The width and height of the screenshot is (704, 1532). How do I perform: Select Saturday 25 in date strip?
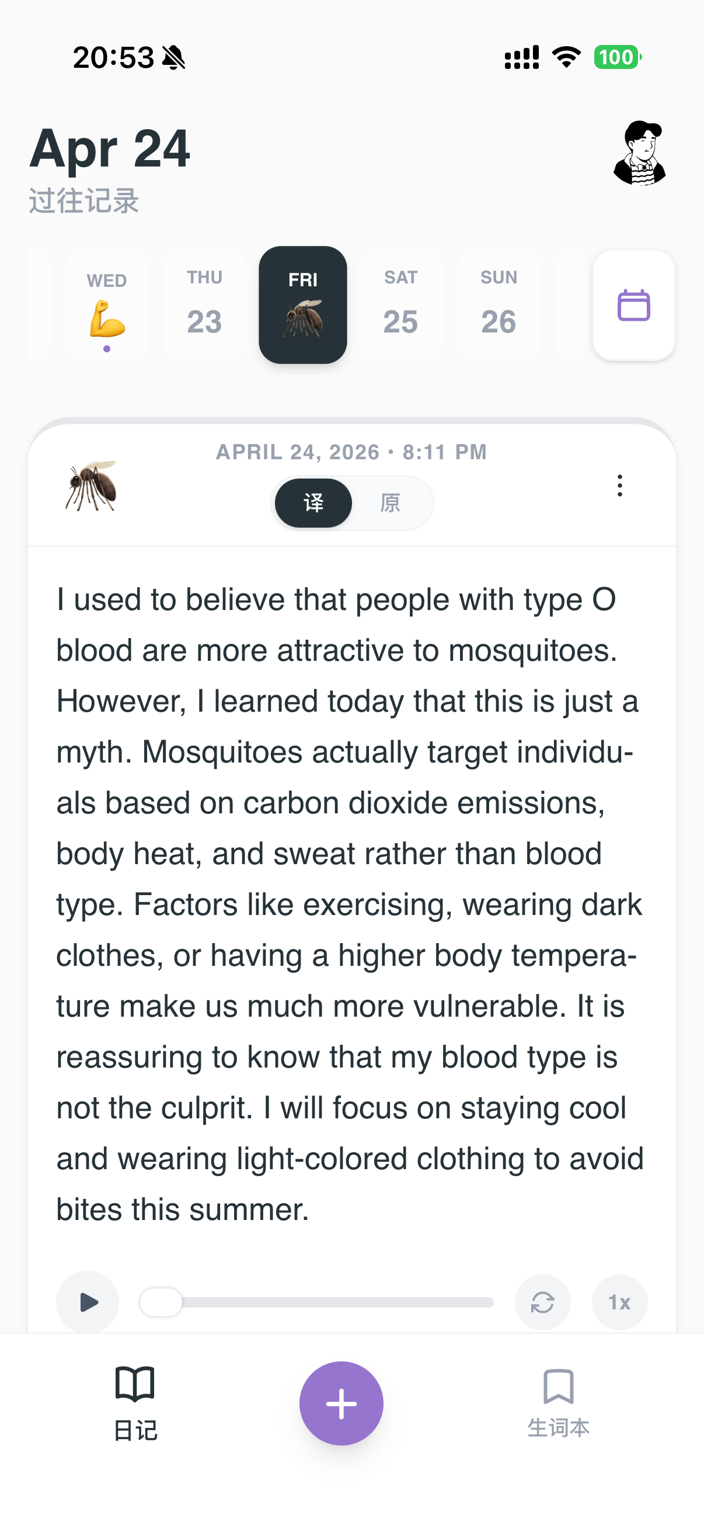(400, 305)
